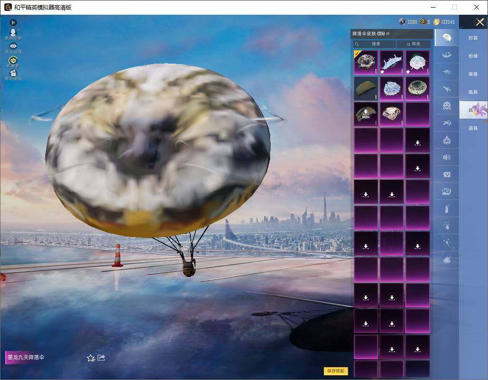Select the crossed-planes trail category icon
The image size is (488, 380).
click(447, 123)
